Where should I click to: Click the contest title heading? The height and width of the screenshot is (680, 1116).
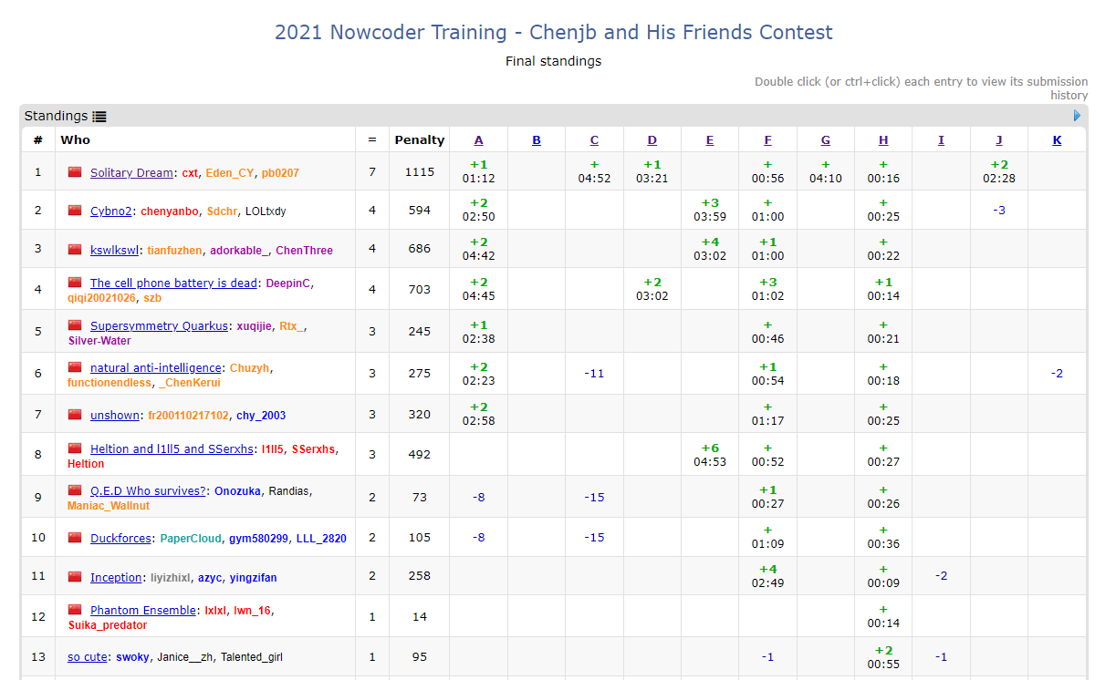pos(553,33)
